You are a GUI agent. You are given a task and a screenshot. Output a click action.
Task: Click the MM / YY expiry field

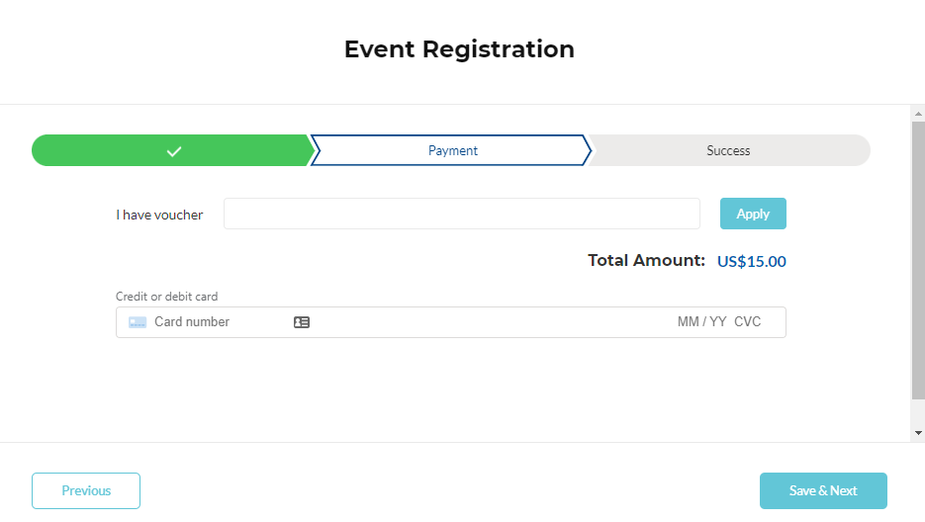pyautogui.click(x=701, y=322)
